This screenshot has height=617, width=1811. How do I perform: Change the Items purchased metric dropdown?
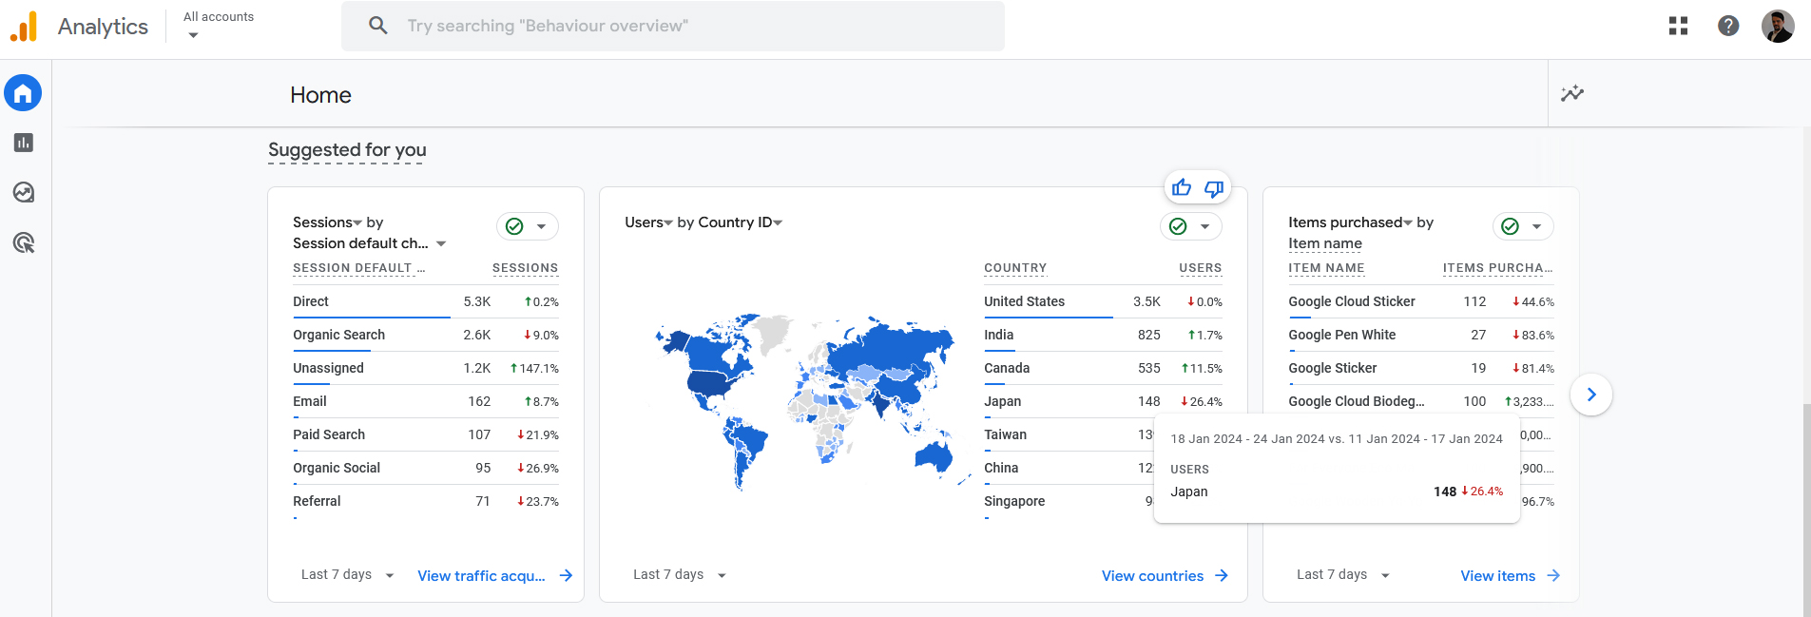1350,222
